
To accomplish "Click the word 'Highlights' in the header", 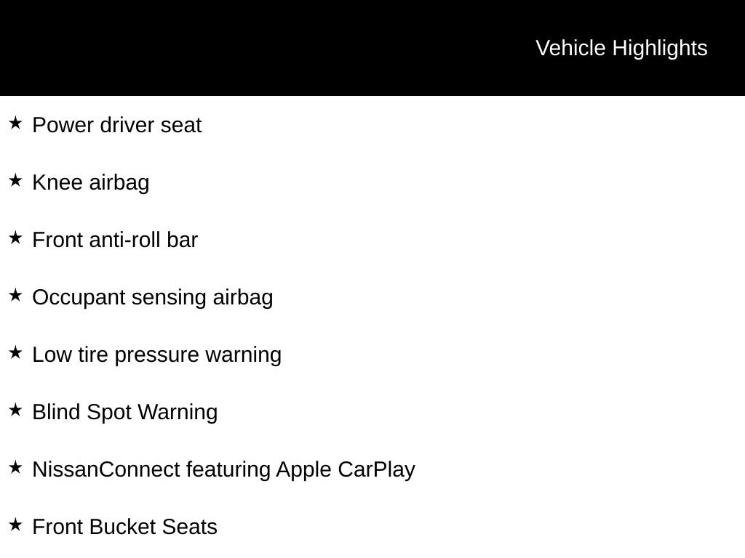I will point(660,48).
